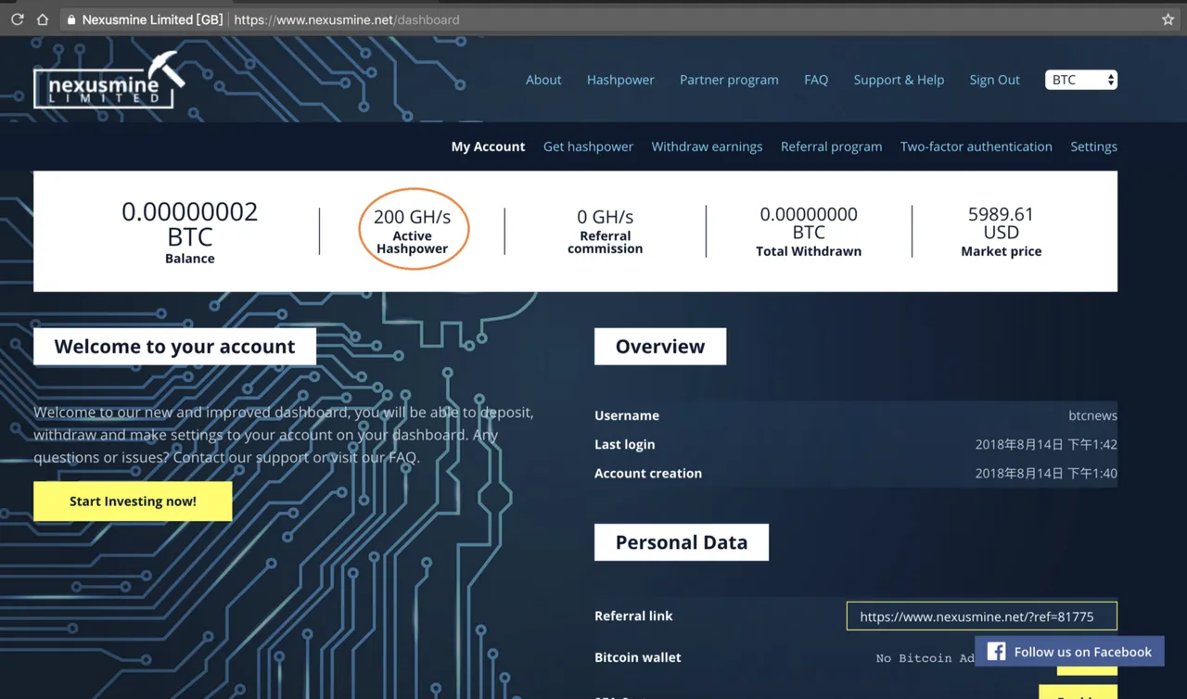
Task: Open the About menu item
Action: pos(543,80)
